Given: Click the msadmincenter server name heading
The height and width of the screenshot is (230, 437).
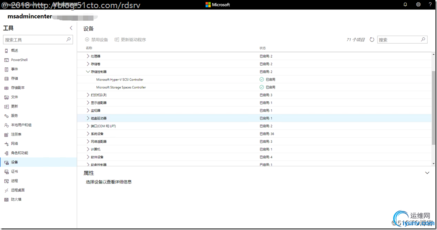Looking at the screenshot, I should 29,17.
